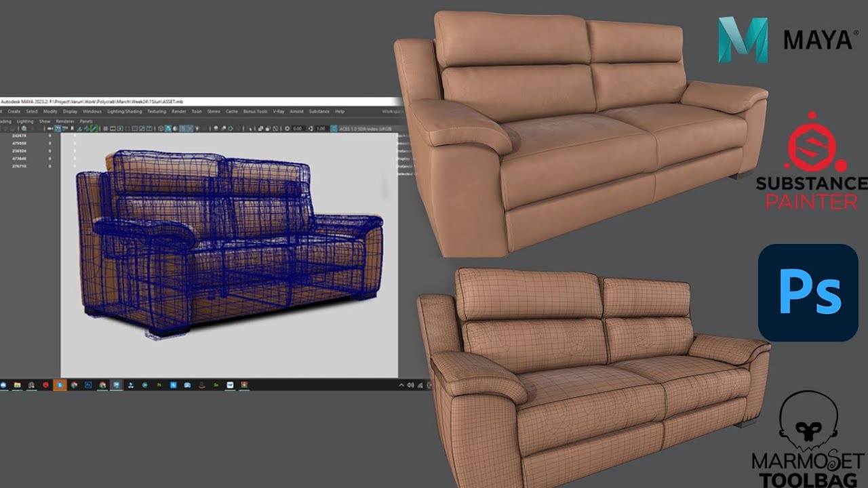Image resolution: width=868 pixels, height=488 pixels.
Task: Toggle use all lights bulb icon
Action: (x=197, y=128)
